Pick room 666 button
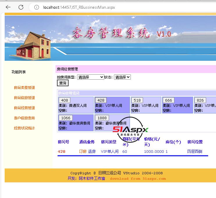Viewport: 216px width, 198px height. [169, 100]
